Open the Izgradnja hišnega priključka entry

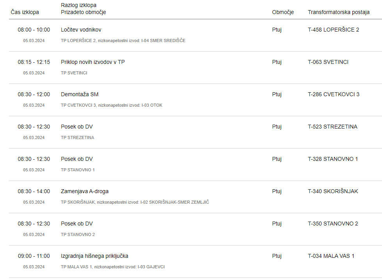pyautogui.click(x=94, y=256)
